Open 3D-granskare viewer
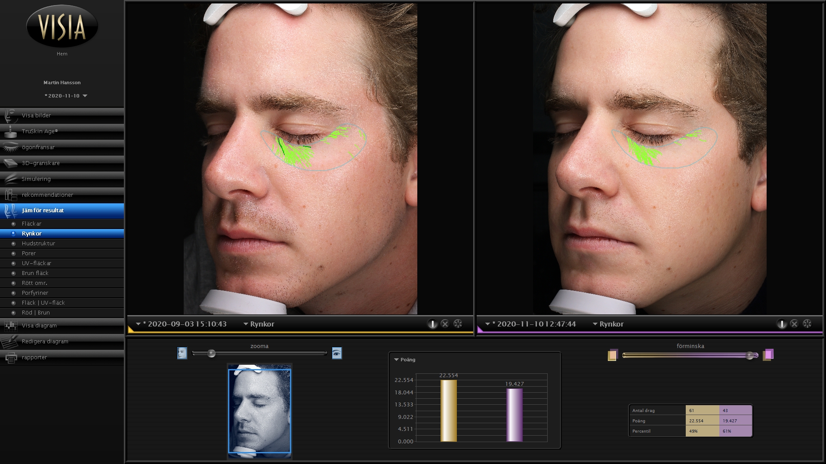Viewport: 826px width, 464px height. pos(40,163)
